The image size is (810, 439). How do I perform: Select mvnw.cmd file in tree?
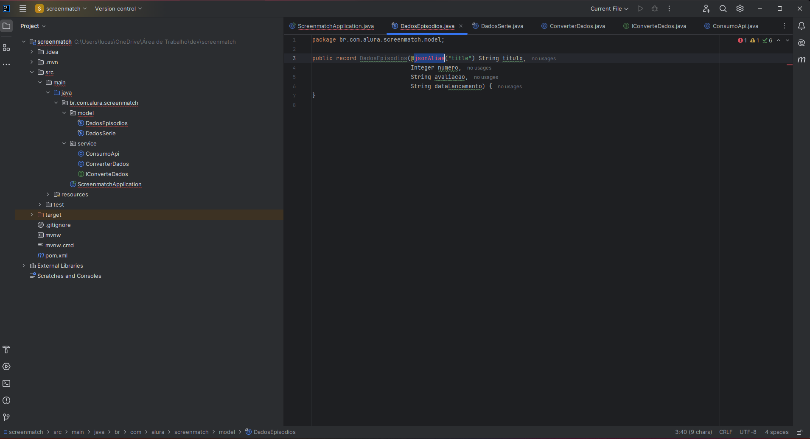pos(59,245)
